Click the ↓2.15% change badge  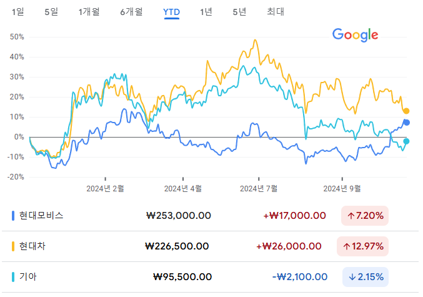[366, 277]
